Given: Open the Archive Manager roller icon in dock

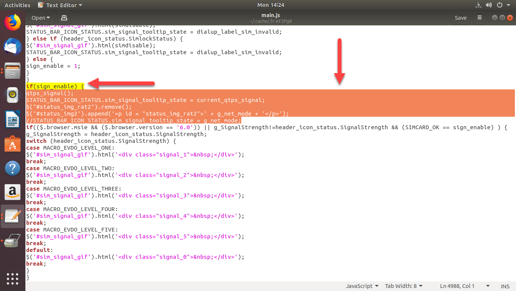Looking at the screenshot, I should (13, 241).
